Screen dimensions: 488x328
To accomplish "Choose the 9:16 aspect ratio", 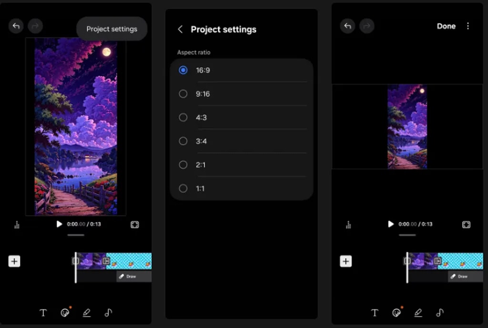I will pos(183,94).
